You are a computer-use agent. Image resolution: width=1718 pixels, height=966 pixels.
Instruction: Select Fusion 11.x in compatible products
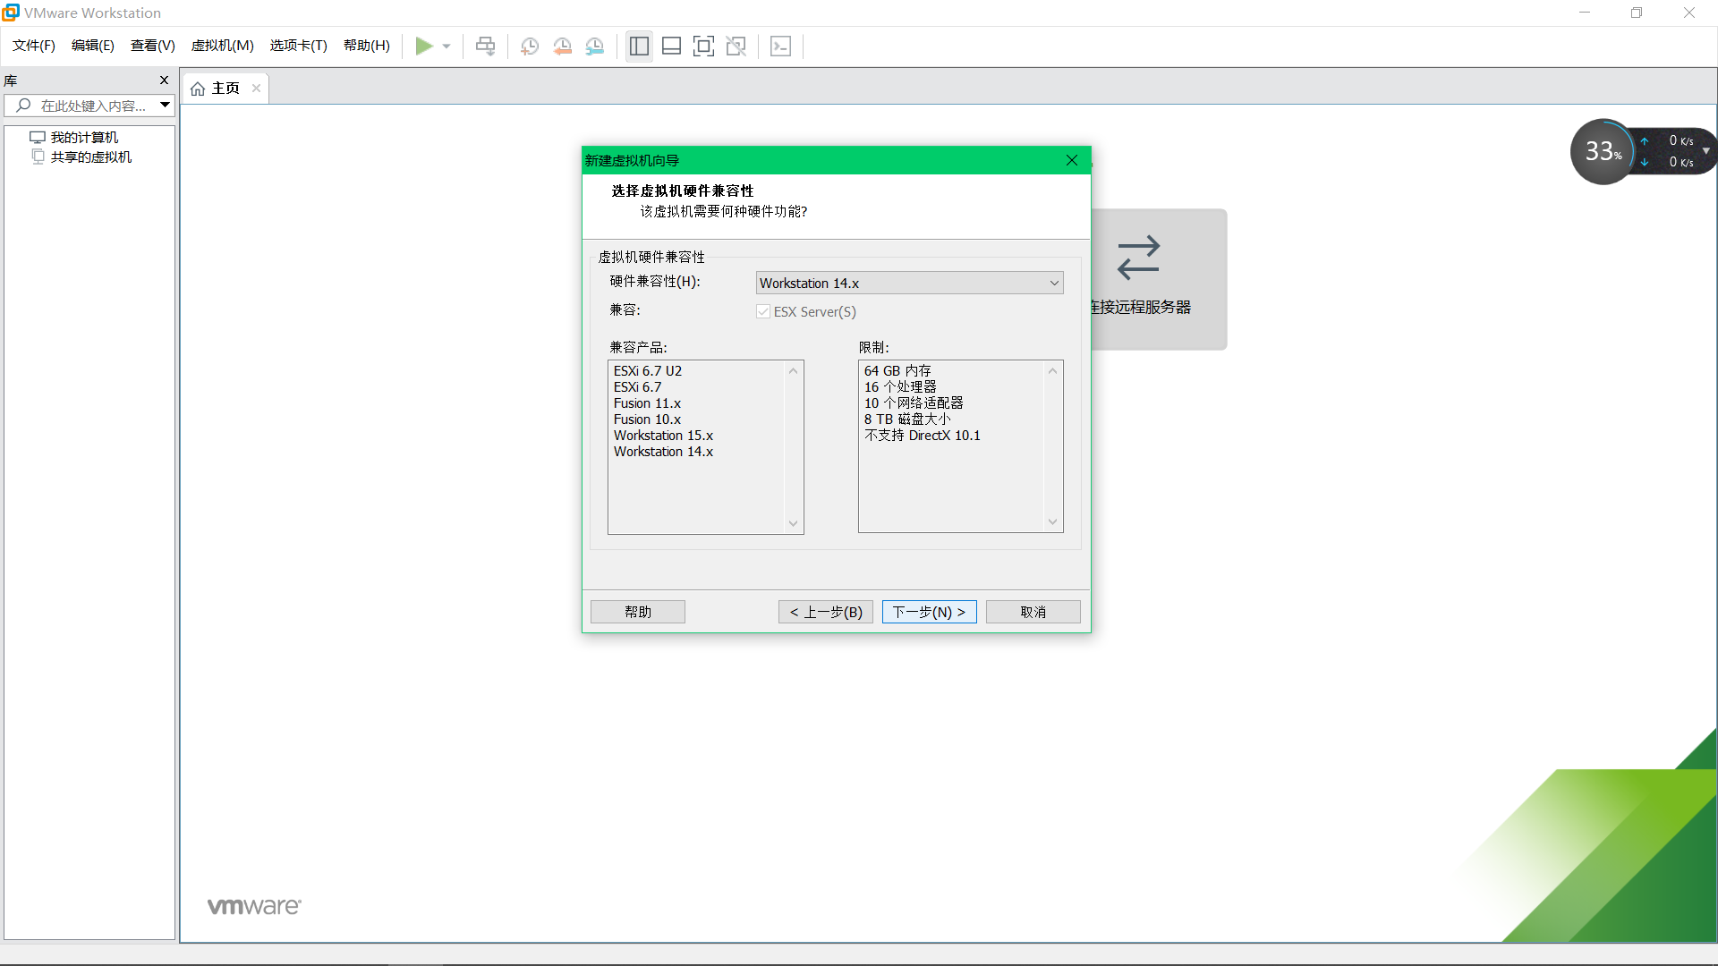tap(647, 403)
